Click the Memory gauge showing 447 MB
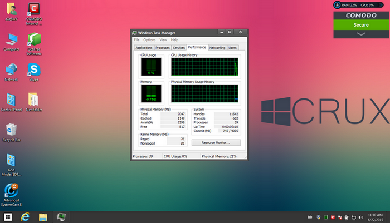The height and width of the screenshot is (223, 390). (151, 93)
